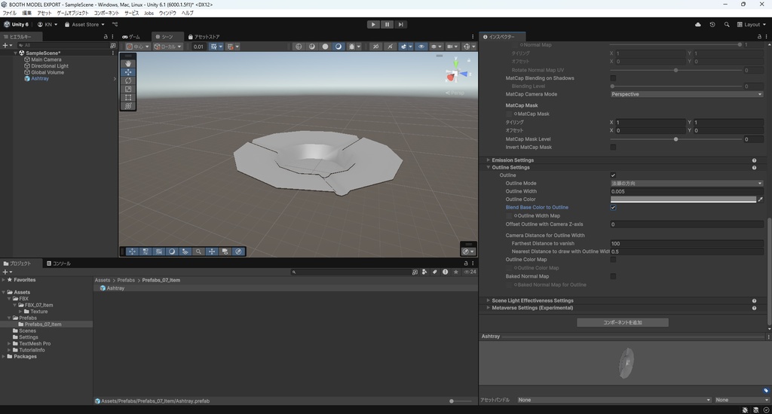Click search by type icon in project panel
The width and height of the screenshot is (772, 414).
(424, 272)
